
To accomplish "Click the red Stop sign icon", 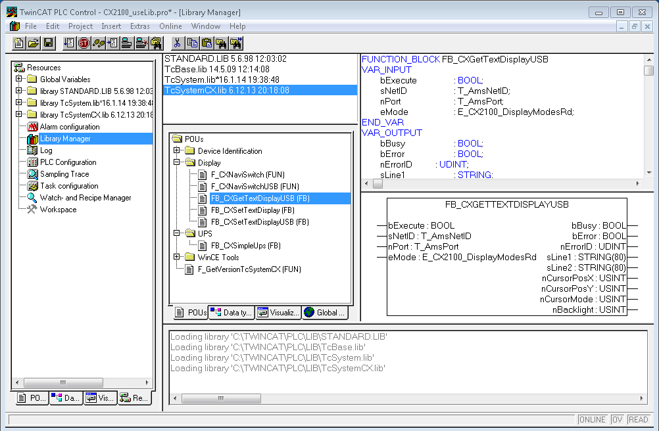I will click(84, 43).
